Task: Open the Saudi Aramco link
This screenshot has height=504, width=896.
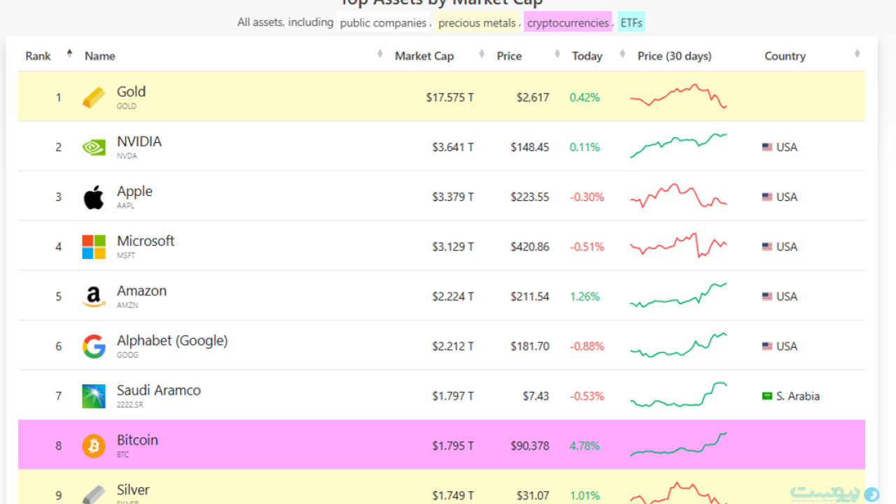Action: tap(159, 391)
